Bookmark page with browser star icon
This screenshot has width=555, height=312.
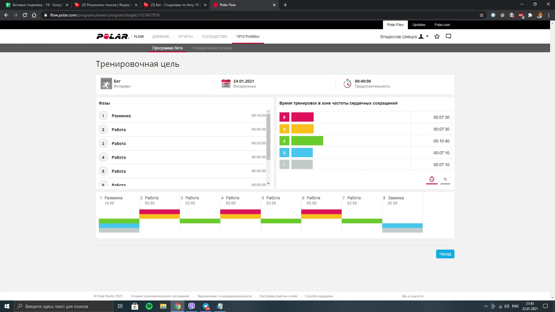point(482,15)
